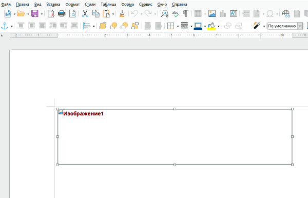This screenshot has height=198, width=308.
Task: Open the image Filter tool
Action: point(257,26)
